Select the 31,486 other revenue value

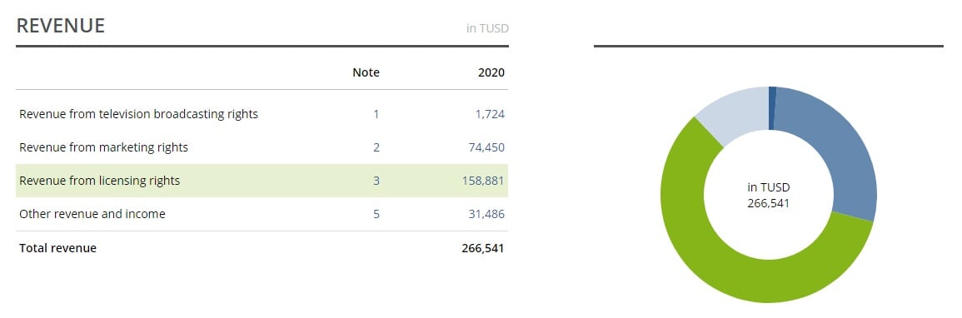click(486, 214)
